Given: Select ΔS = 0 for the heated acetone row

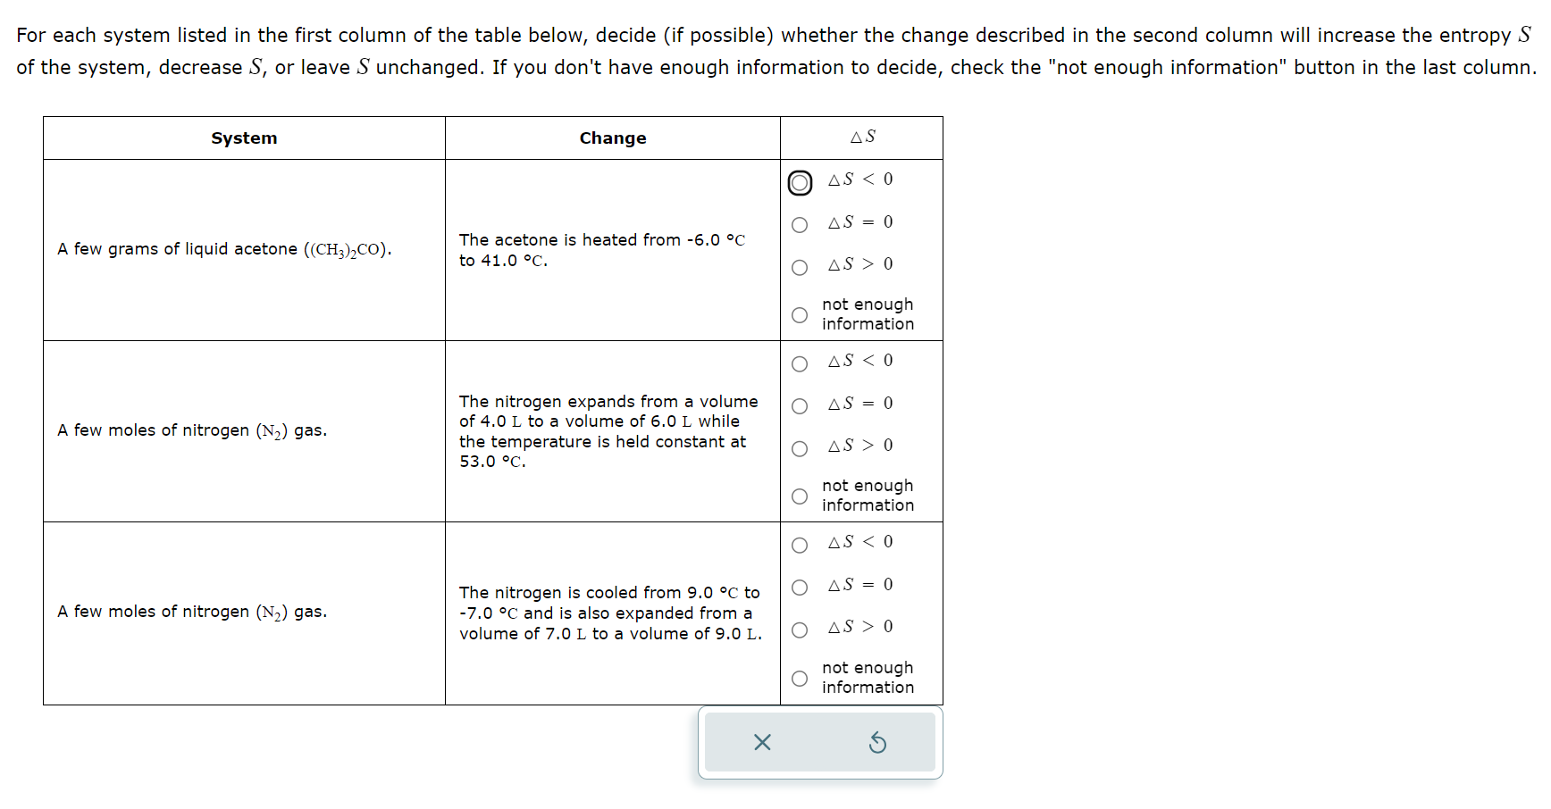Looking at the screenshot, I should point(800,225).
